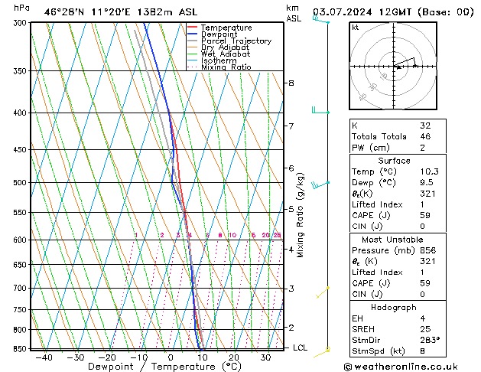Click the 8 km altitude label
The image size is (481, 372).
pos(291,83)
